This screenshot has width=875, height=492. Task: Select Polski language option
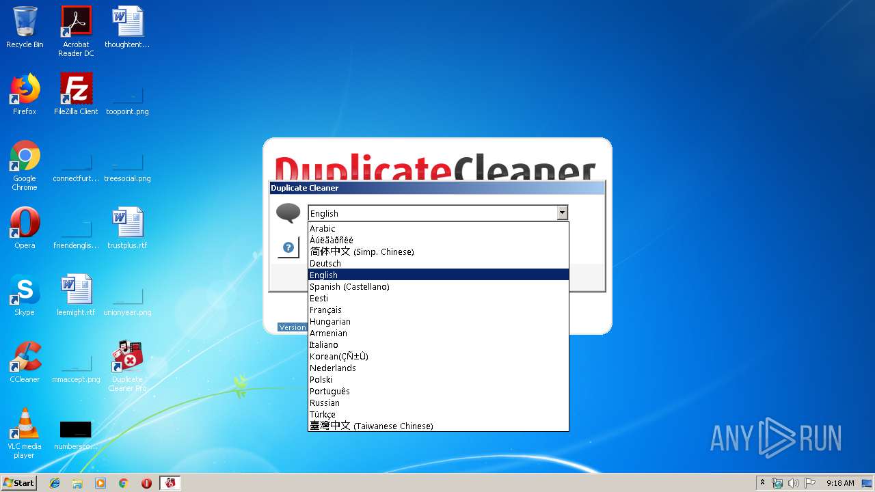click(x=438, y=379)
